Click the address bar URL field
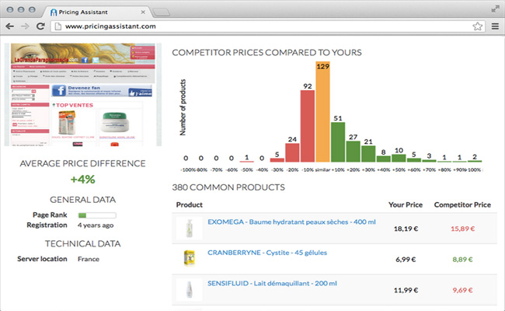Image resolution: width=505 pixels, height=311 pixels. (x=268, y=26)
